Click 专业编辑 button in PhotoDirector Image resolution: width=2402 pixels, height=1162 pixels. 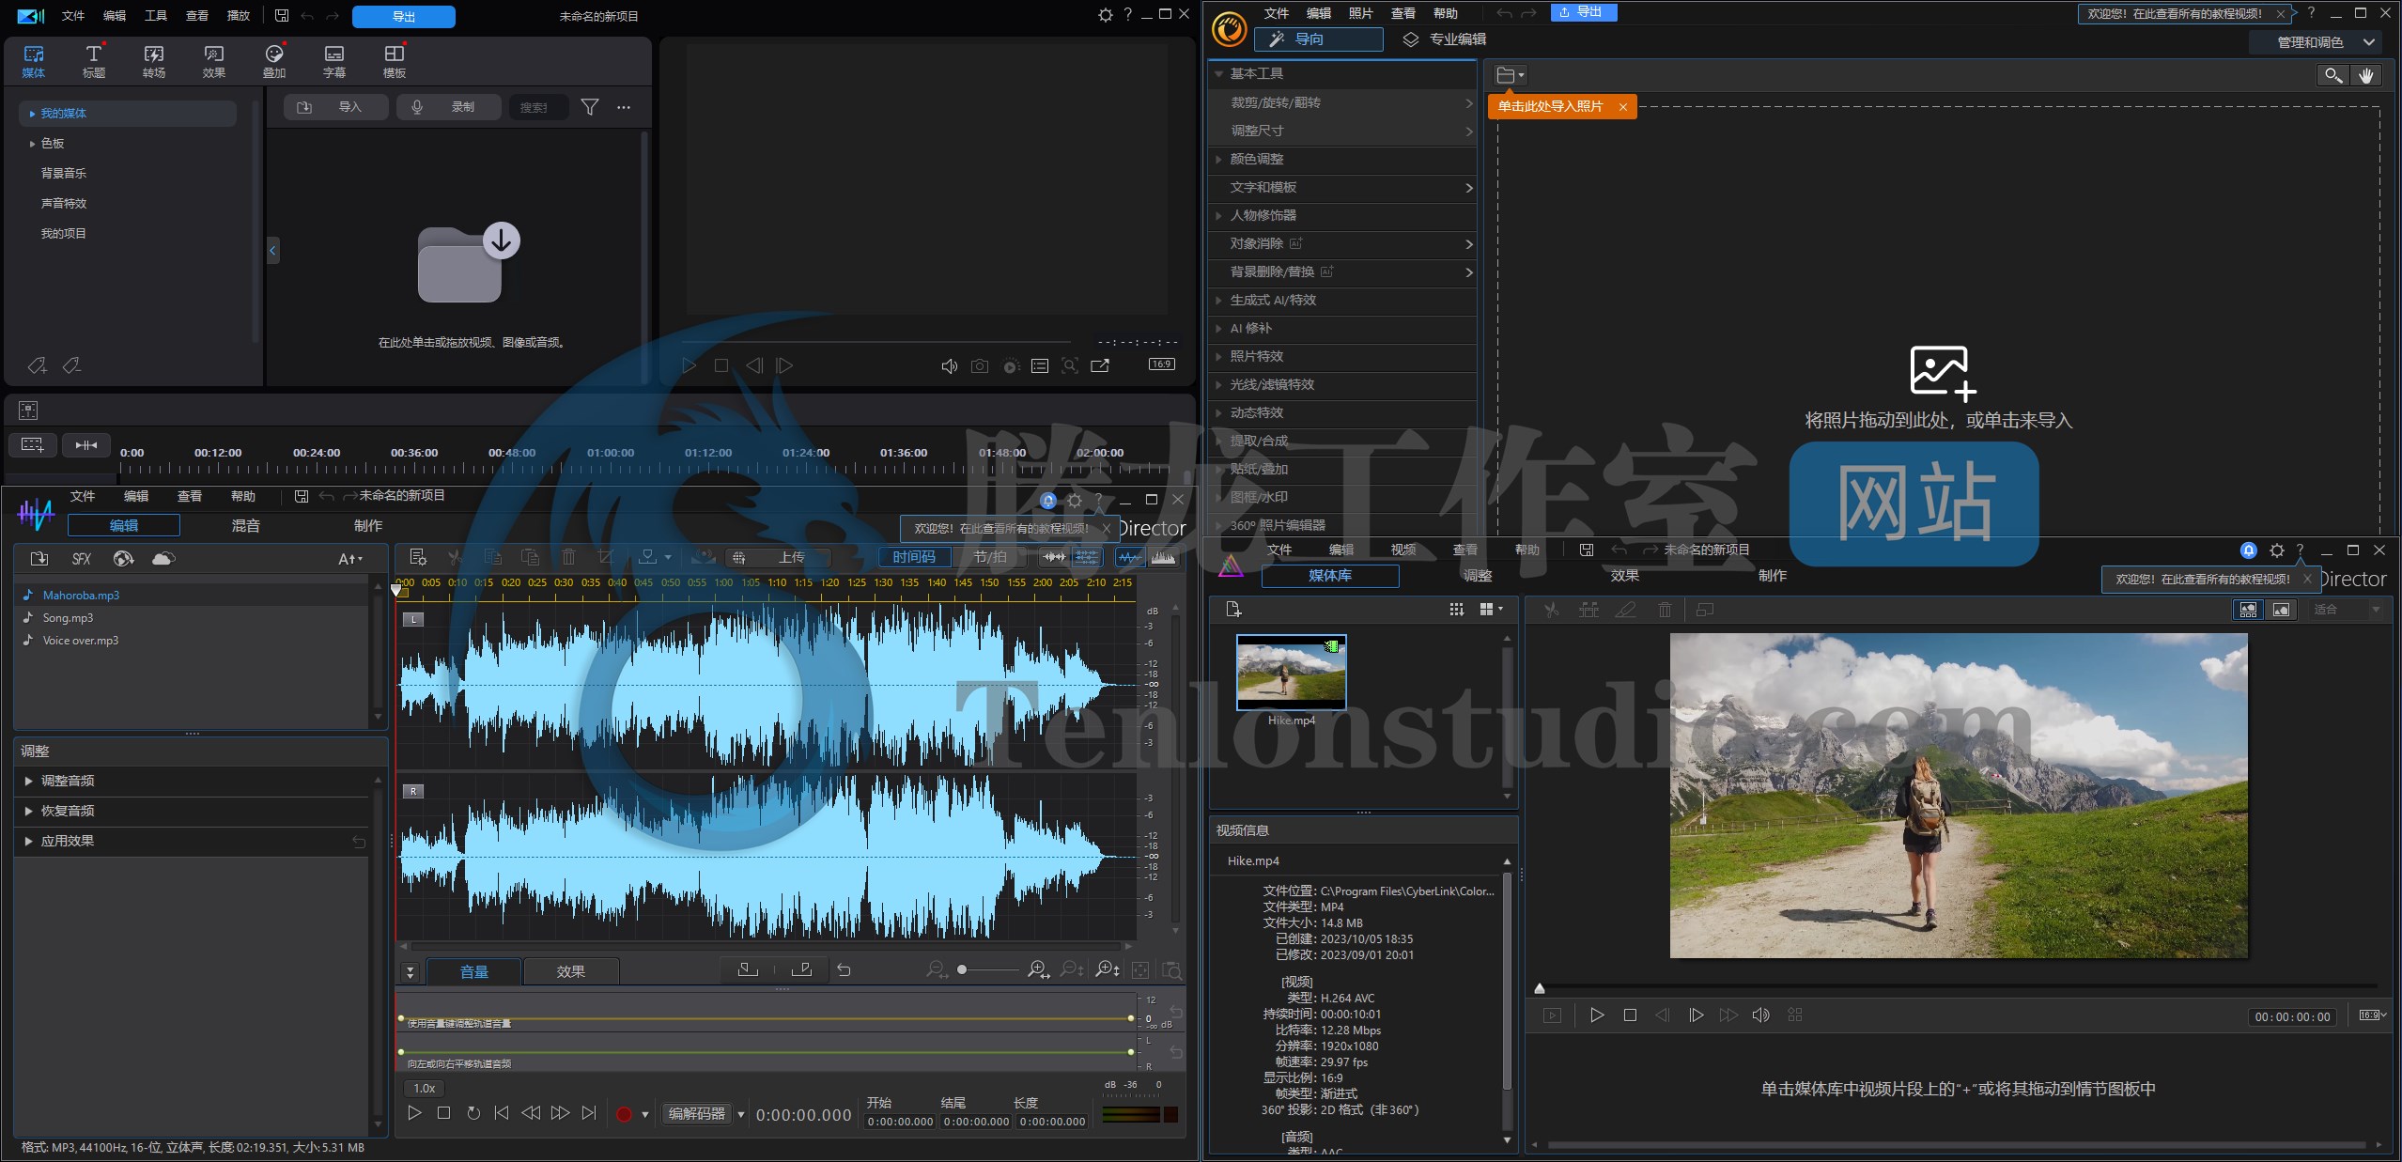click(x=1444, y=39)
